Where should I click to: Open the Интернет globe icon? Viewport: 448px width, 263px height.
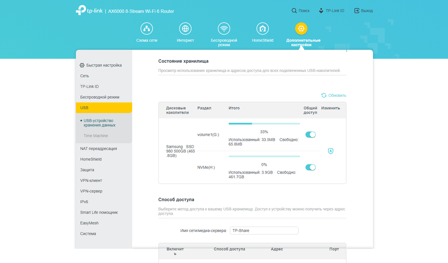(x=185, y=28)
